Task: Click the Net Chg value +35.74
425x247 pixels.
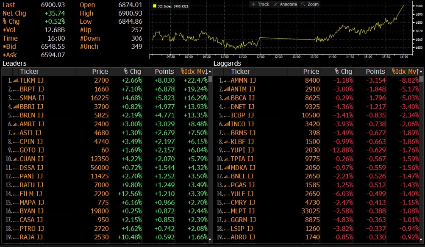Action: coord(55,13)
